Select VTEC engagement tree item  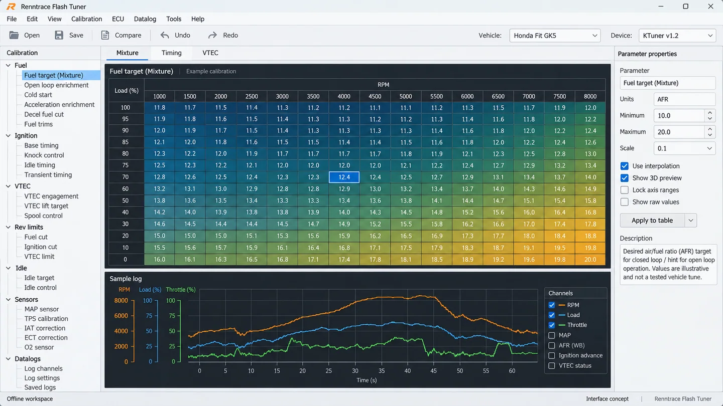click(x=51, y=196)
